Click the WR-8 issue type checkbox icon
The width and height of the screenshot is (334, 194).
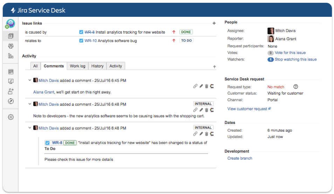pos(81,32)
